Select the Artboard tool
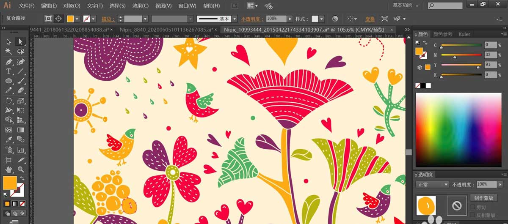The image size is (508, 224). coord(8,159)
